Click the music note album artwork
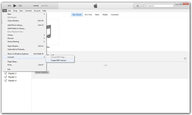 [53, 32]
